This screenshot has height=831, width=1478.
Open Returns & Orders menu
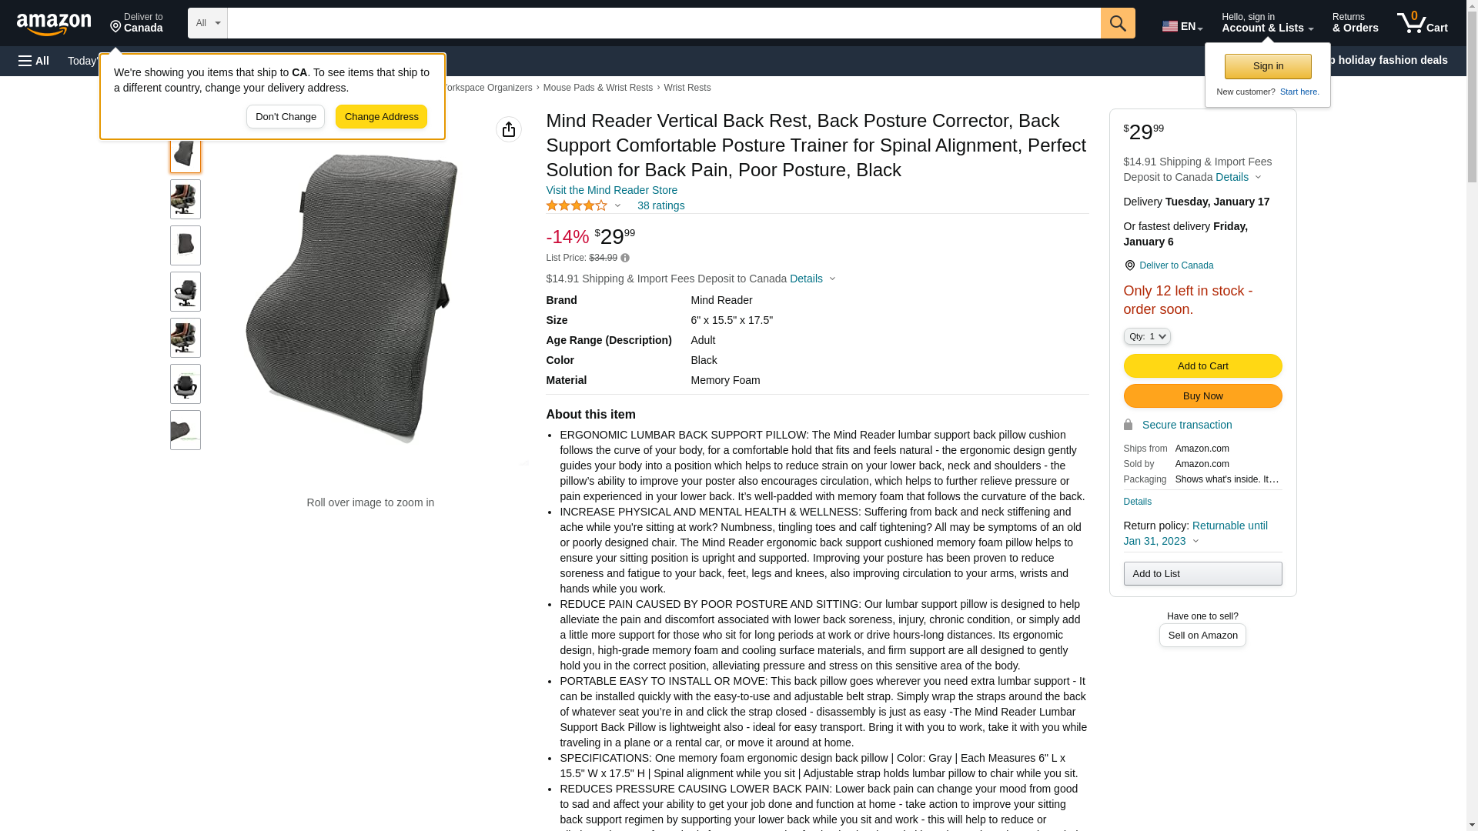pos(1356,23)
